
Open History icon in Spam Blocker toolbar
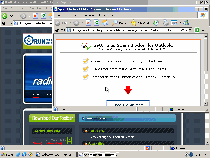click(156, 23)
